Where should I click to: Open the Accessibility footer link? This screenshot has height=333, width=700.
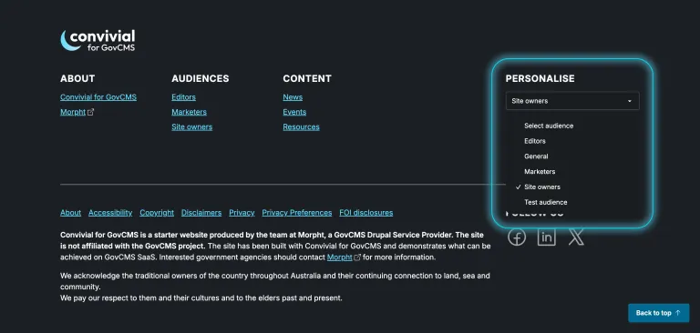tap(110, 213)
